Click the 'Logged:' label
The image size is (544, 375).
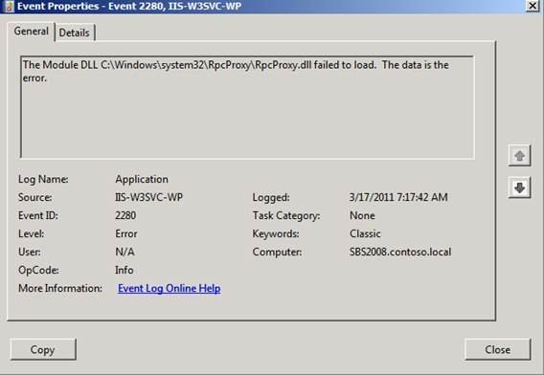[x=271, y=197]
